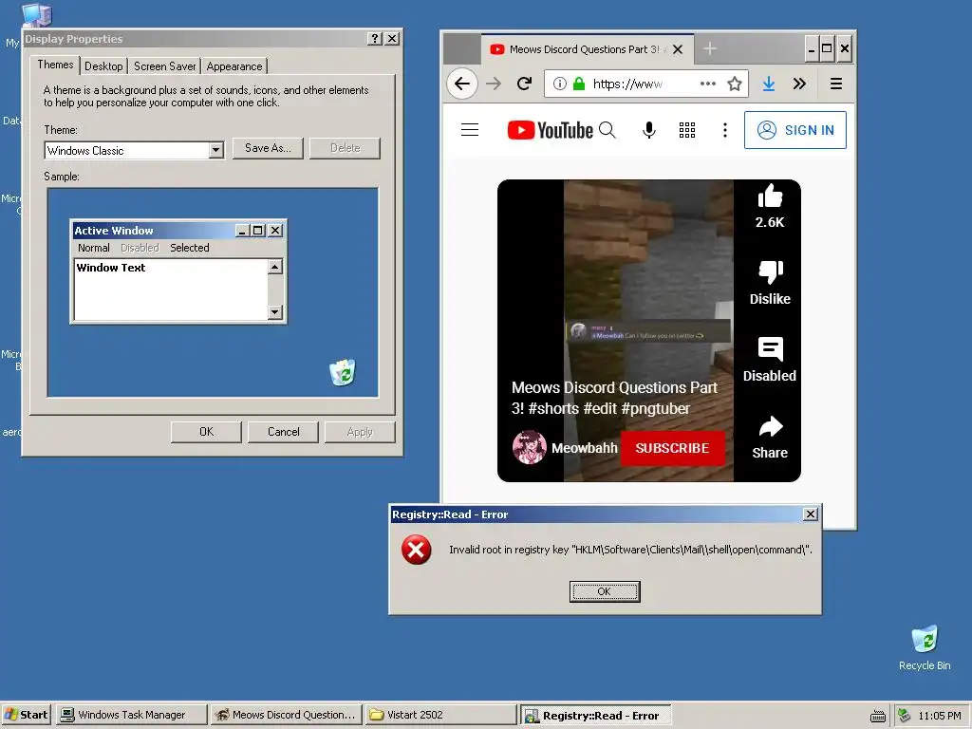The height and width of the screenshot is (729, 972).
Task: Click sample window scroll up arrow
Action: pyautogui.click(x=275, y=267)
